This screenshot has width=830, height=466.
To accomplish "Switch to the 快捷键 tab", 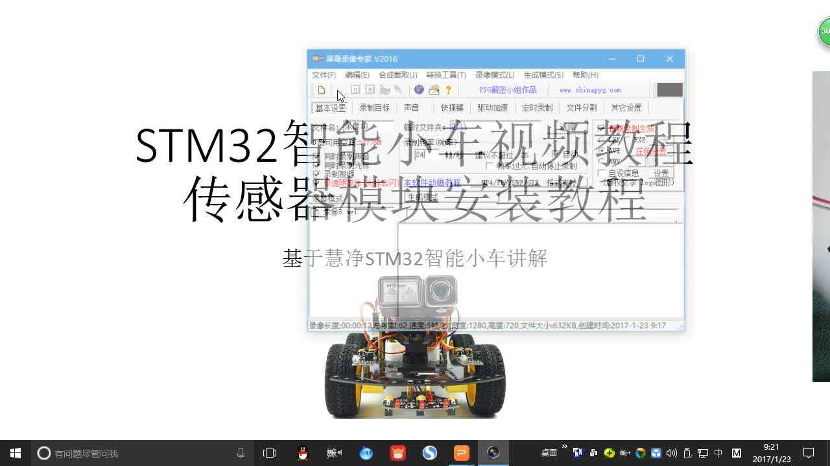I will (453, 108).
